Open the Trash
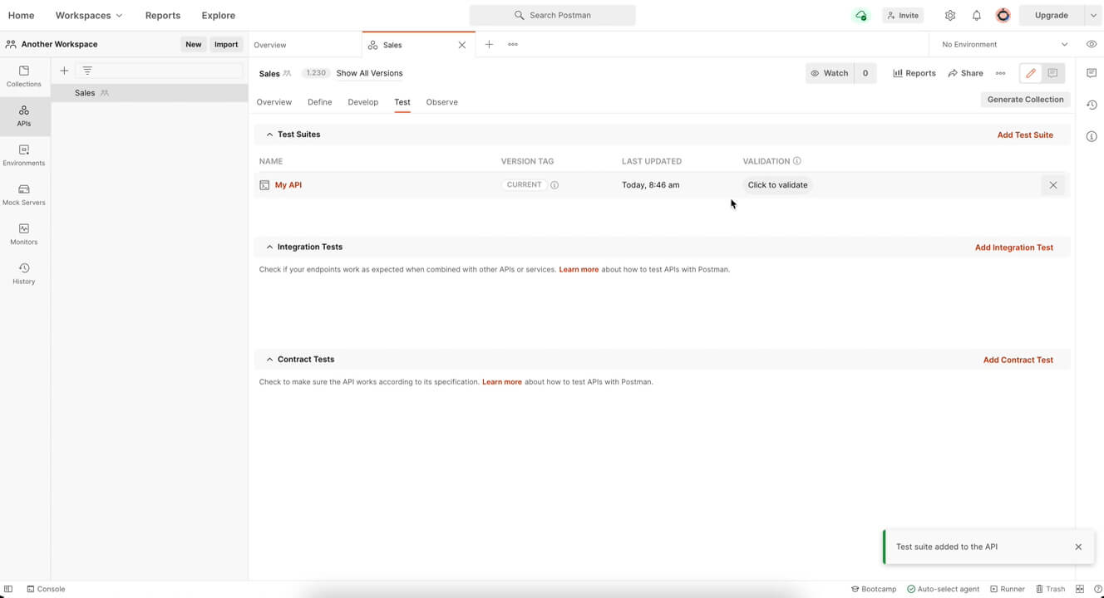1104x598 pixels. tap(1052, 589)
